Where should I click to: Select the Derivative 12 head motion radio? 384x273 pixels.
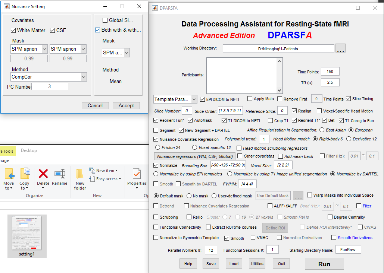(349, 139)
